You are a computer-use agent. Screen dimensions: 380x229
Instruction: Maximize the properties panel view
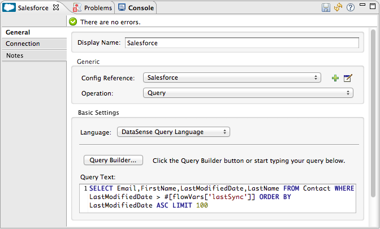tap(373, 6)
